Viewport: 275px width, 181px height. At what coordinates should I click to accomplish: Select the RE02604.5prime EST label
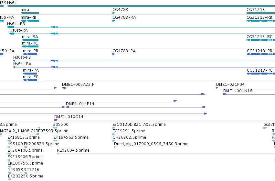point(73,150)
